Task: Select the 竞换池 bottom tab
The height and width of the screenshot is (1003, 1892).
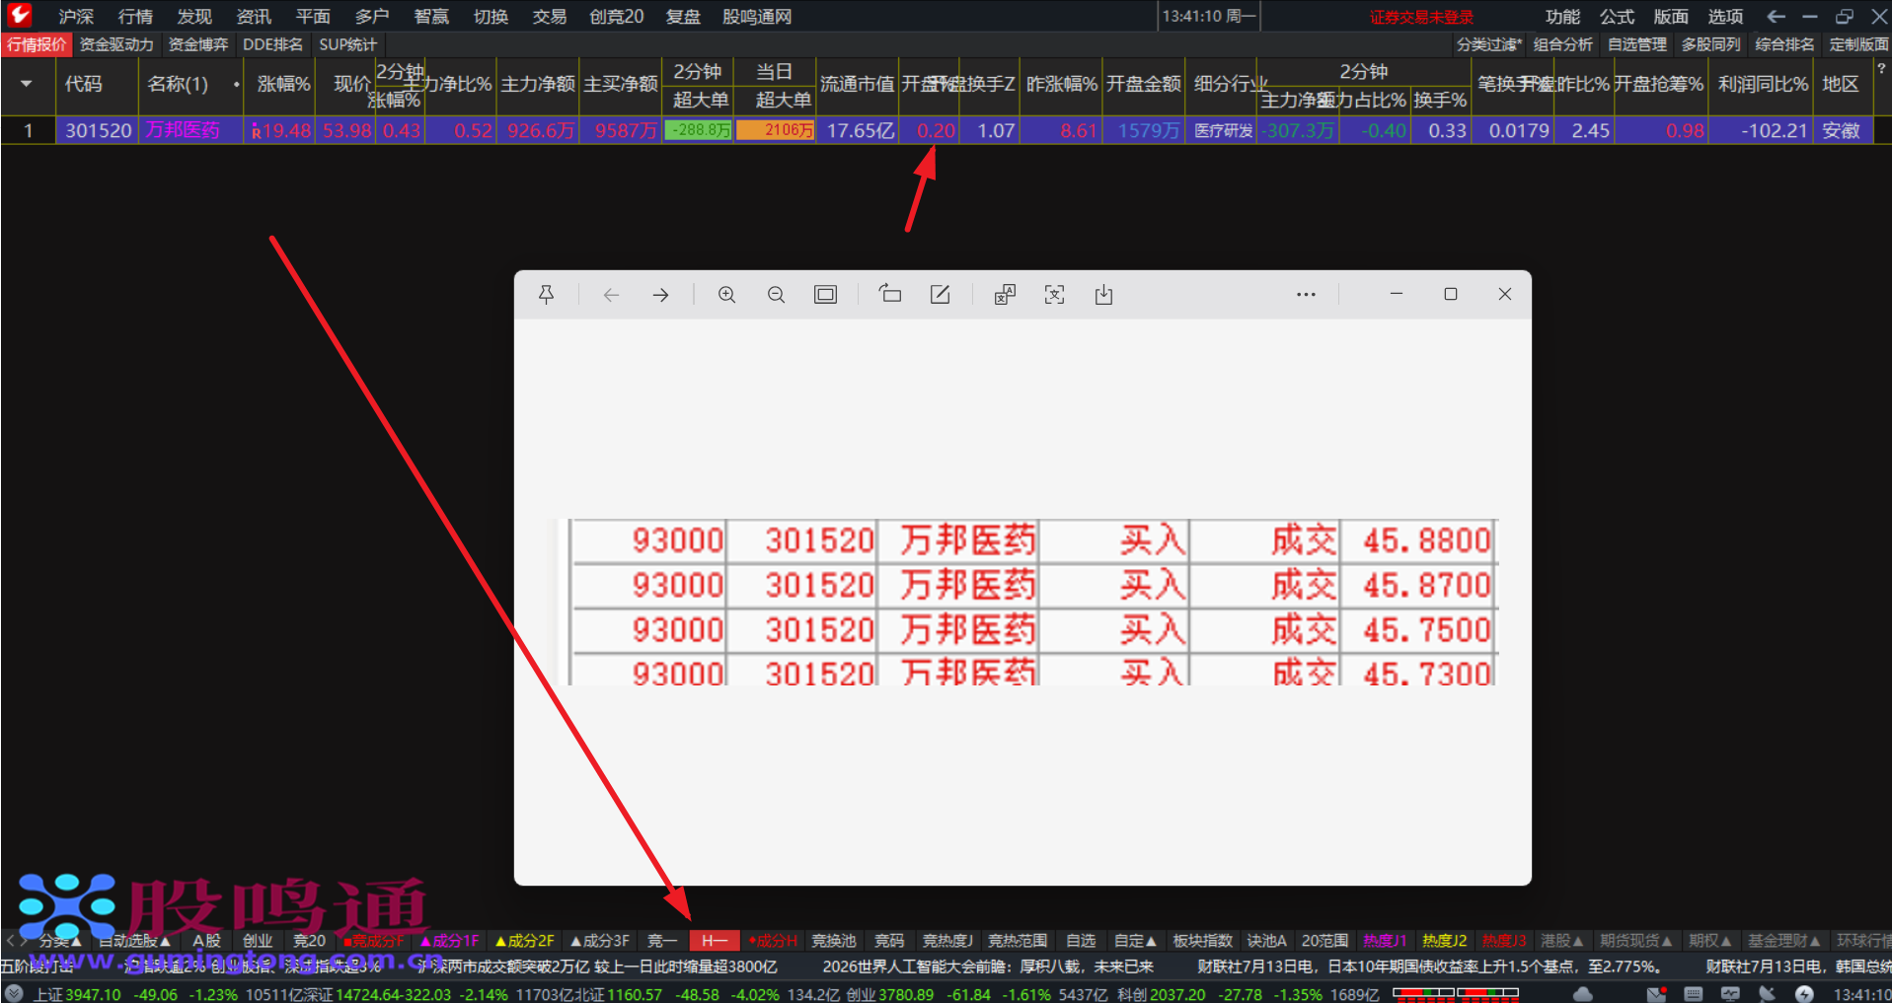Action: click(x=834, y=941)
